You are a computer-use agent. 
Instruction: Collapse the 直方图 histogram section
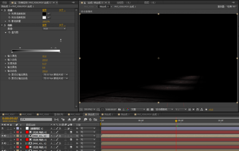click(6, 32)
